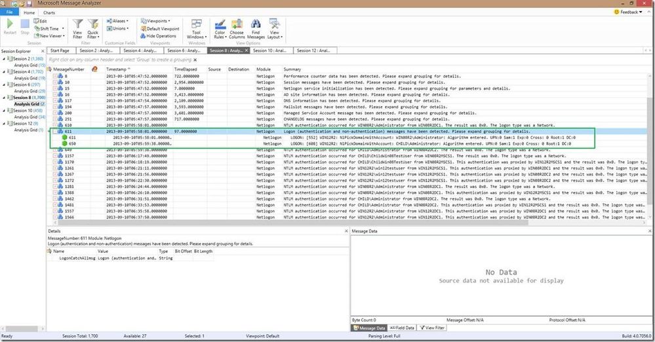Open the Tool Windows menu
The width and height of the screenshot is (655, 342).
pos(196,28)
